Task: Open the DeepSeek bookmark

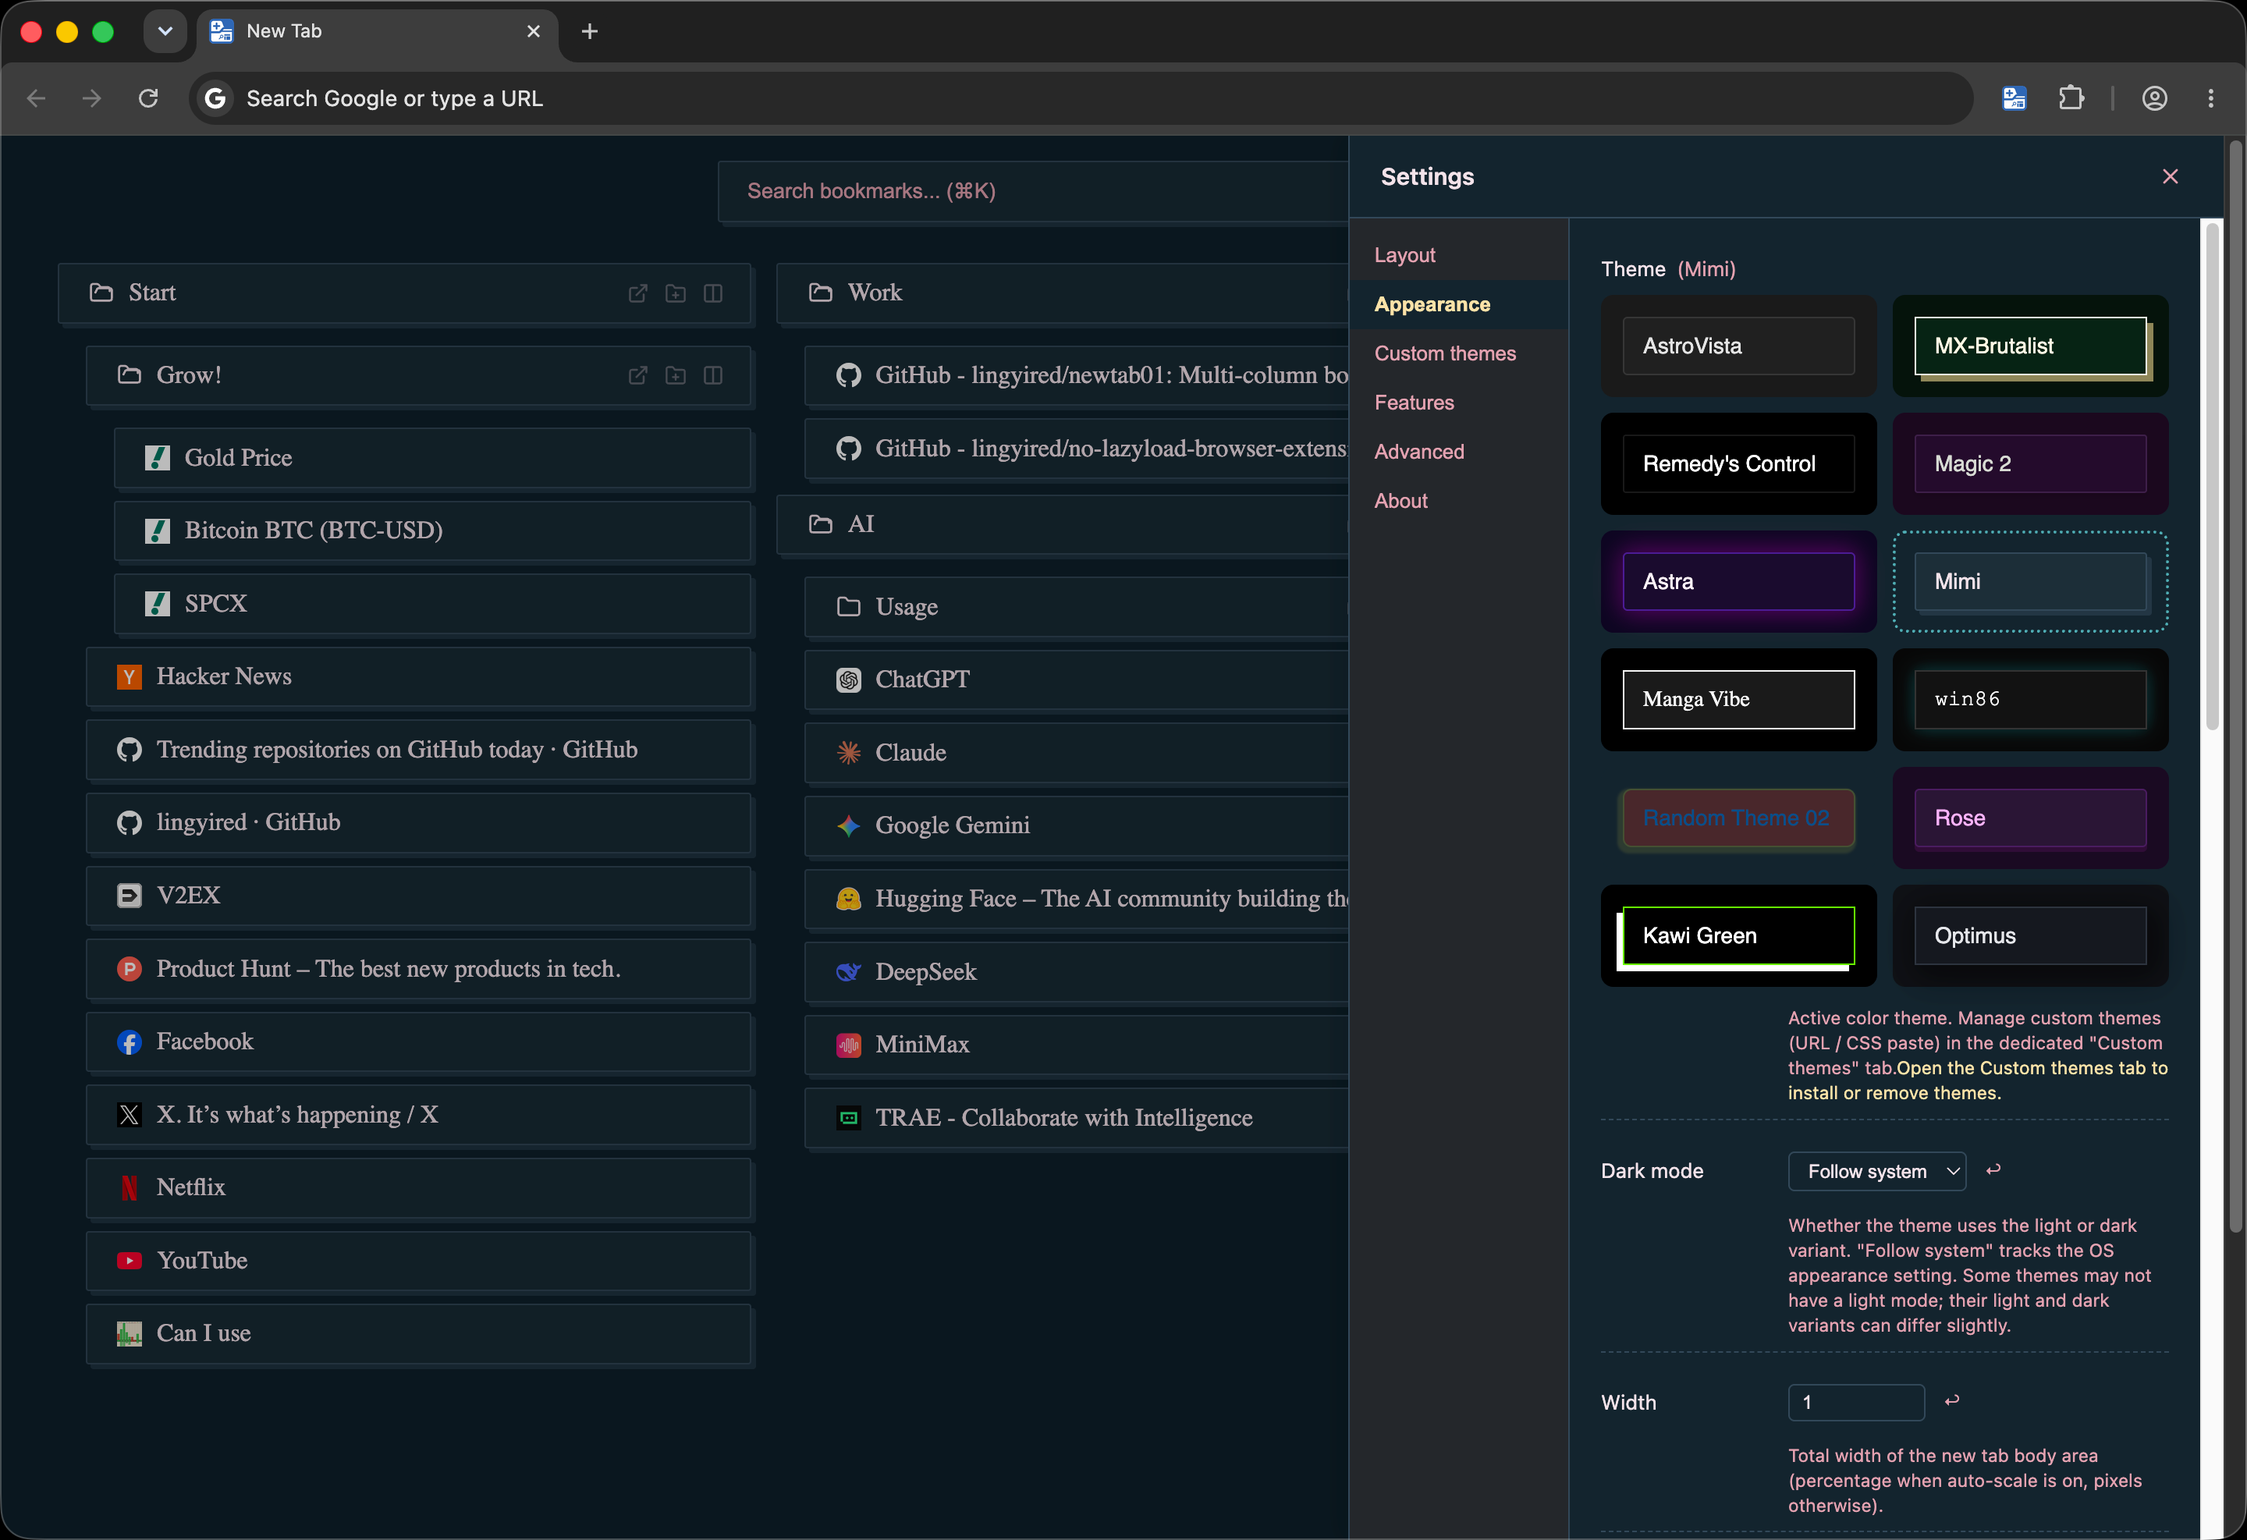Action: pos(1076,971)
